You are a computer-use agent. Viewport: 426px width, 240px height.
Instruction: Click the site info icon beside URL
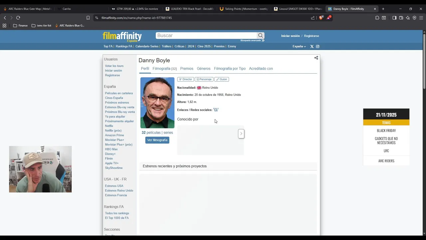point(97,18)
